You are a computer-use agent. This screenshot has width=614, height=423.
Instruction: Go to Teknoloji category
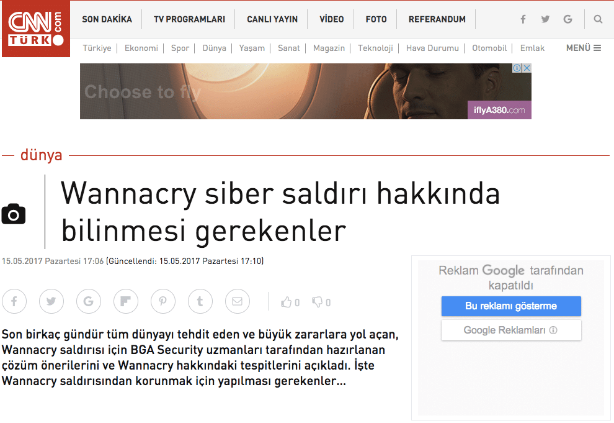375,48
